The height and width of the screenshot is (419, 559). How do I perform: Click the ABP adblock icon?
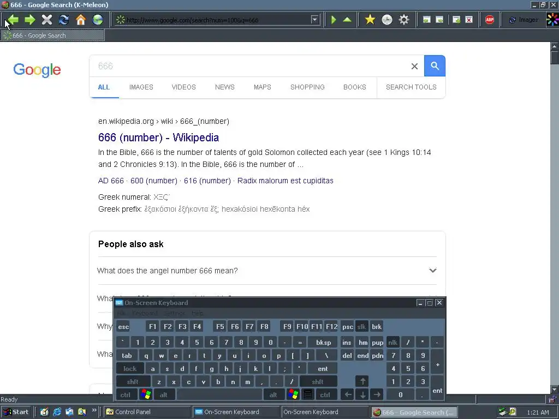pyautogui.click(x=490, y=20)
